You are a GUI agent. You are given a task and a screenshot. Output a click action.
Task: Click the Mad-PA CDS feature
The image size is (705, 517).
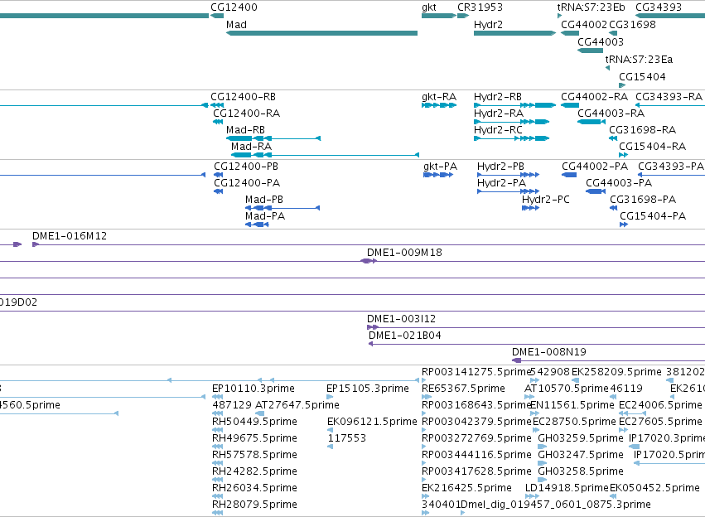[x=257, y=225]
